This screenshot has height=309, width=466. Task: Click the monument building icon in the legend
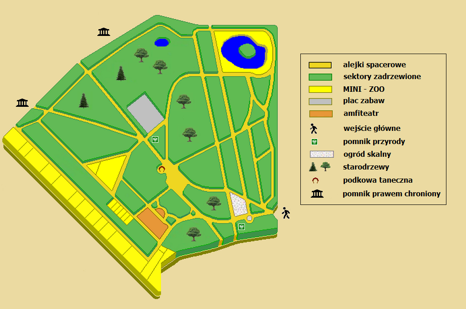(x=317, y=194)
